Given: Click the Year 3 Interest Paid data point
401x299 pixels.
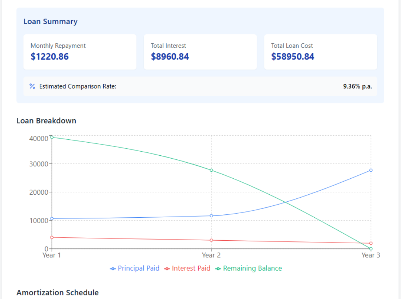Looking at the screenshot, I should (371, 243).
